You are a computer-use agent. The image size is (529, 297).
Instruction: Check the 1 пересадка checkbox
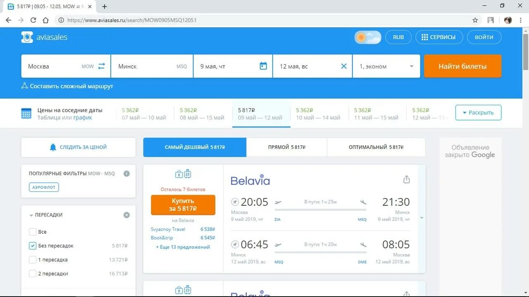pos(33,260)
